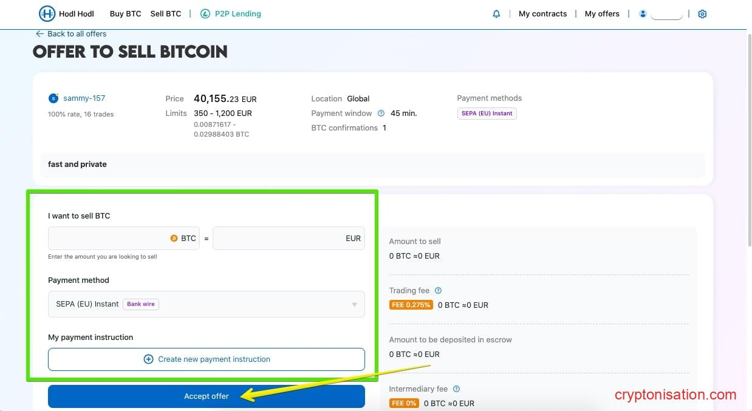The image size is (752, 411).
Task: Open the user profile icon
Action: pyautogui.click(x=643, y=13)
